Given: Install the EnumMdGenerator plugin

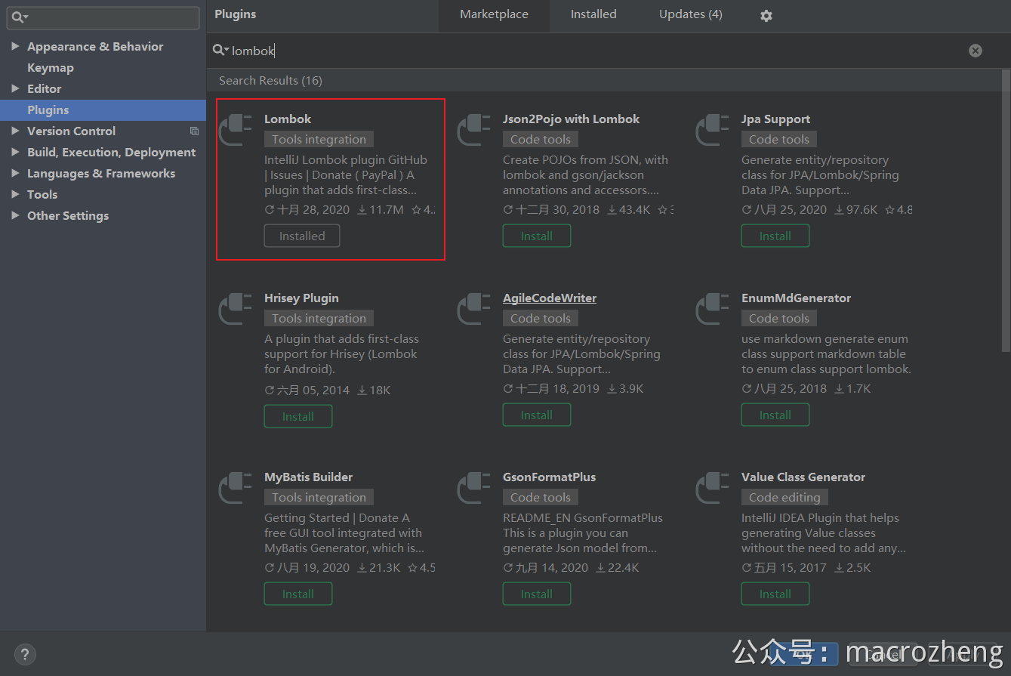Looking at the screenshot, I should pos(775,415).
